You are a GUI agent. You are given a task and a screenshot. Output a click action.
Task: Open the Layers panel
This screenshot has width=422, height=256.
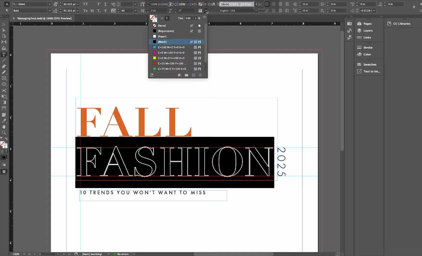click(368, 31)
